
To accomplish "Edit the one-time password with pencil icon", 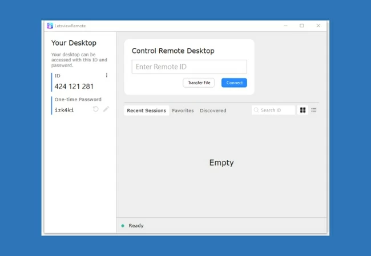I will point(106,109).
